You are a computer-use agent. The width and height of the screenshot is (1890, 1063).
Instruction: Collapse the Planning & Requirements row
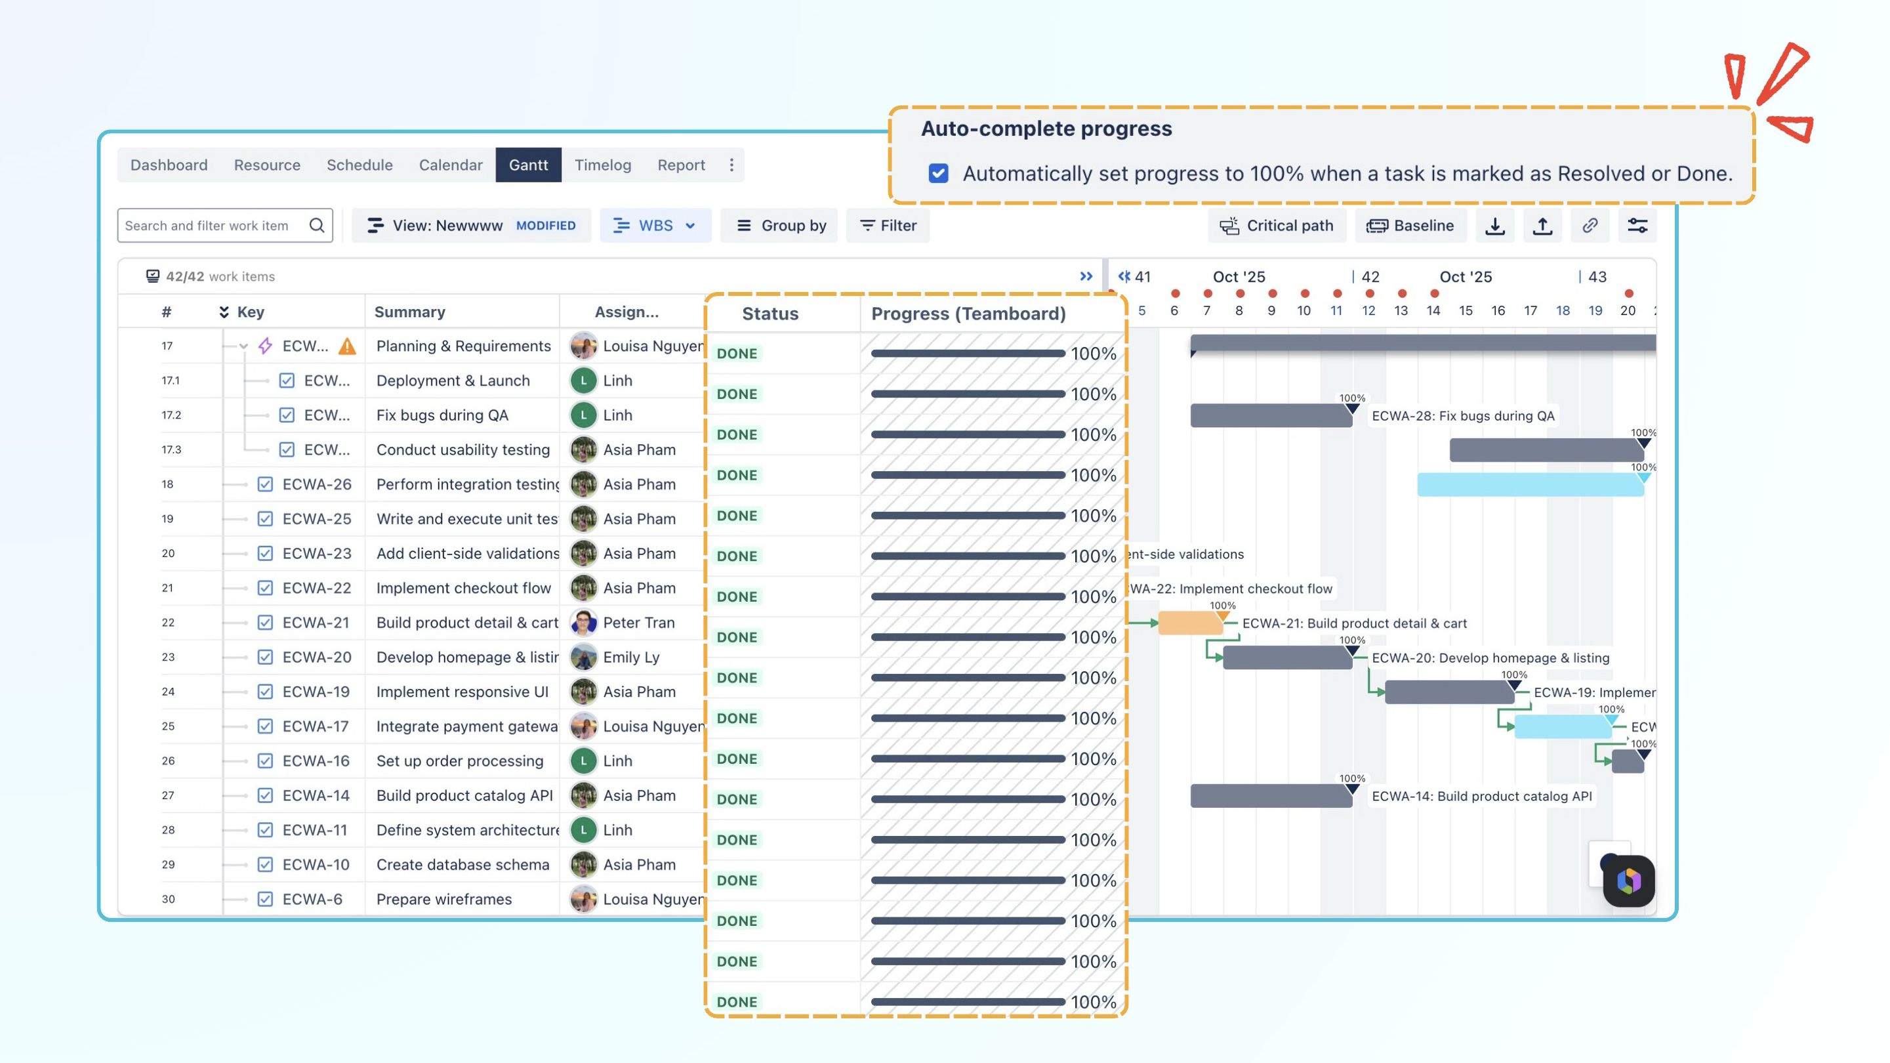243,346
